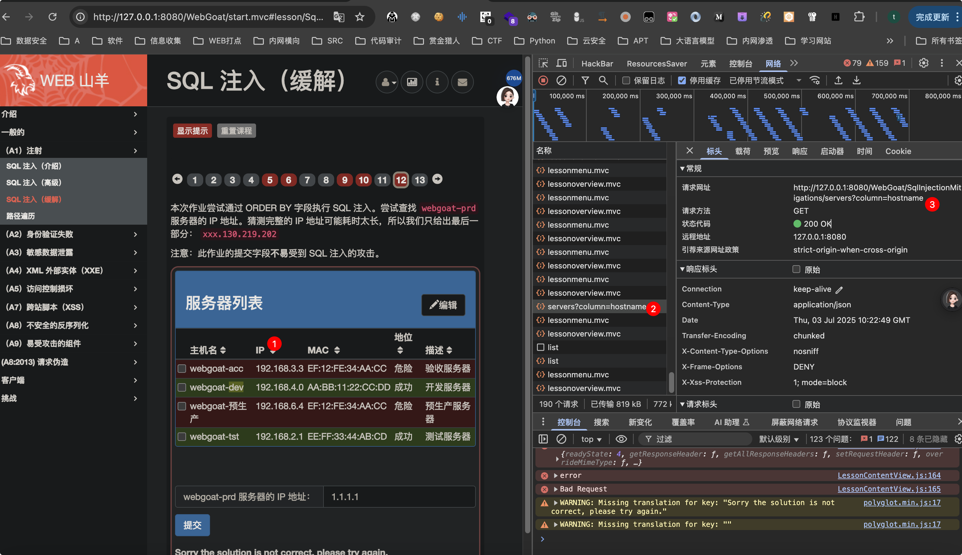Image resolution: width=962 pixels, height=555 pixels.
Task: Open the 响应 request tab
Action: pyautogui.click(x=800, y=151)
